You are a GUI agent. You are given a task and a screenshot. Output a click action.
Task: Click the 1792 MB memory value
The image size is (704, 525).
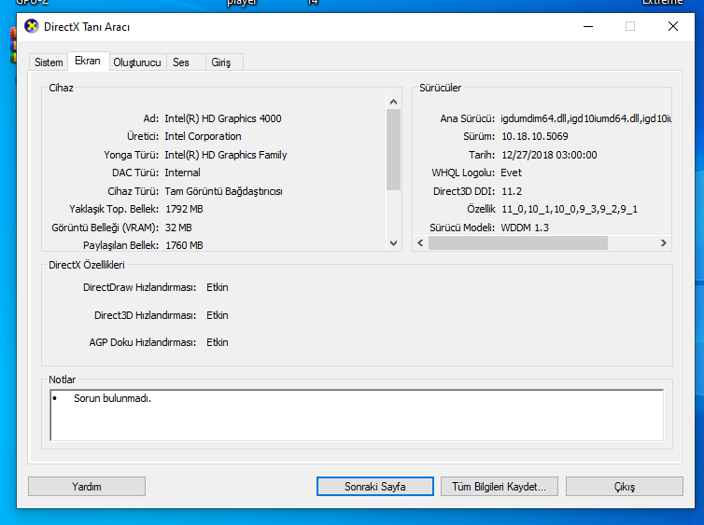184,209
